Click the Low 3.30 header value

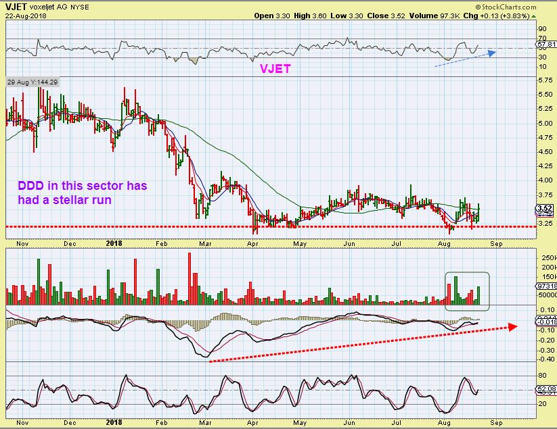click(x=347, y=16)
